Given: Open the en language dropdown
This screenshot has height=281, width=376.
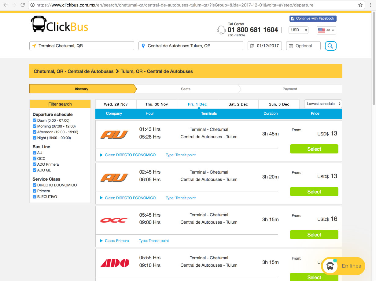Looking at the screenshot, I should point(326,30).
